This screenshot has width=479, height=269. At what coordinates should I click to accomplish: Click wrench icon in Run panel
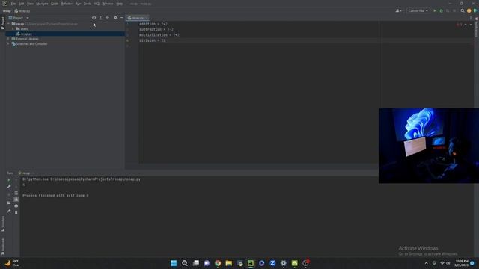tap(9, 186)
